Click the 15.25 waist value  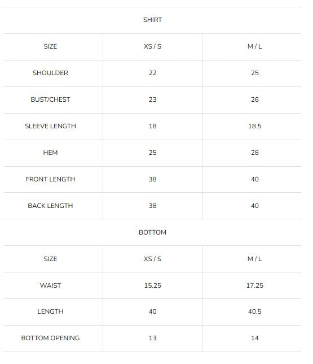(152, 285)
